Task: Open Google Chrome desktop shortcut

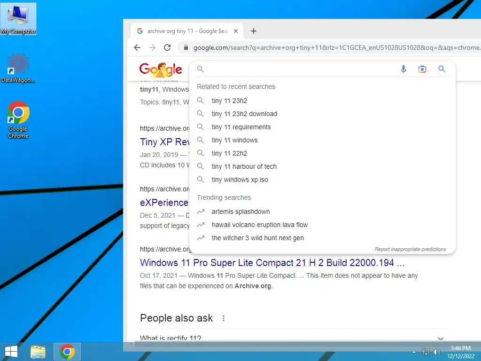Action: [18, 120]
